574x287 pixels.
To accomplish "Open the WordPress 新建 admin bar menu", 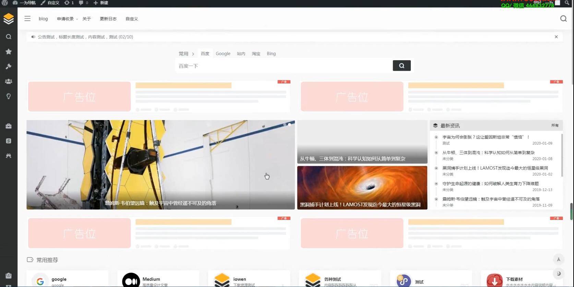I will pyautogui.click(x=101, y=3).
